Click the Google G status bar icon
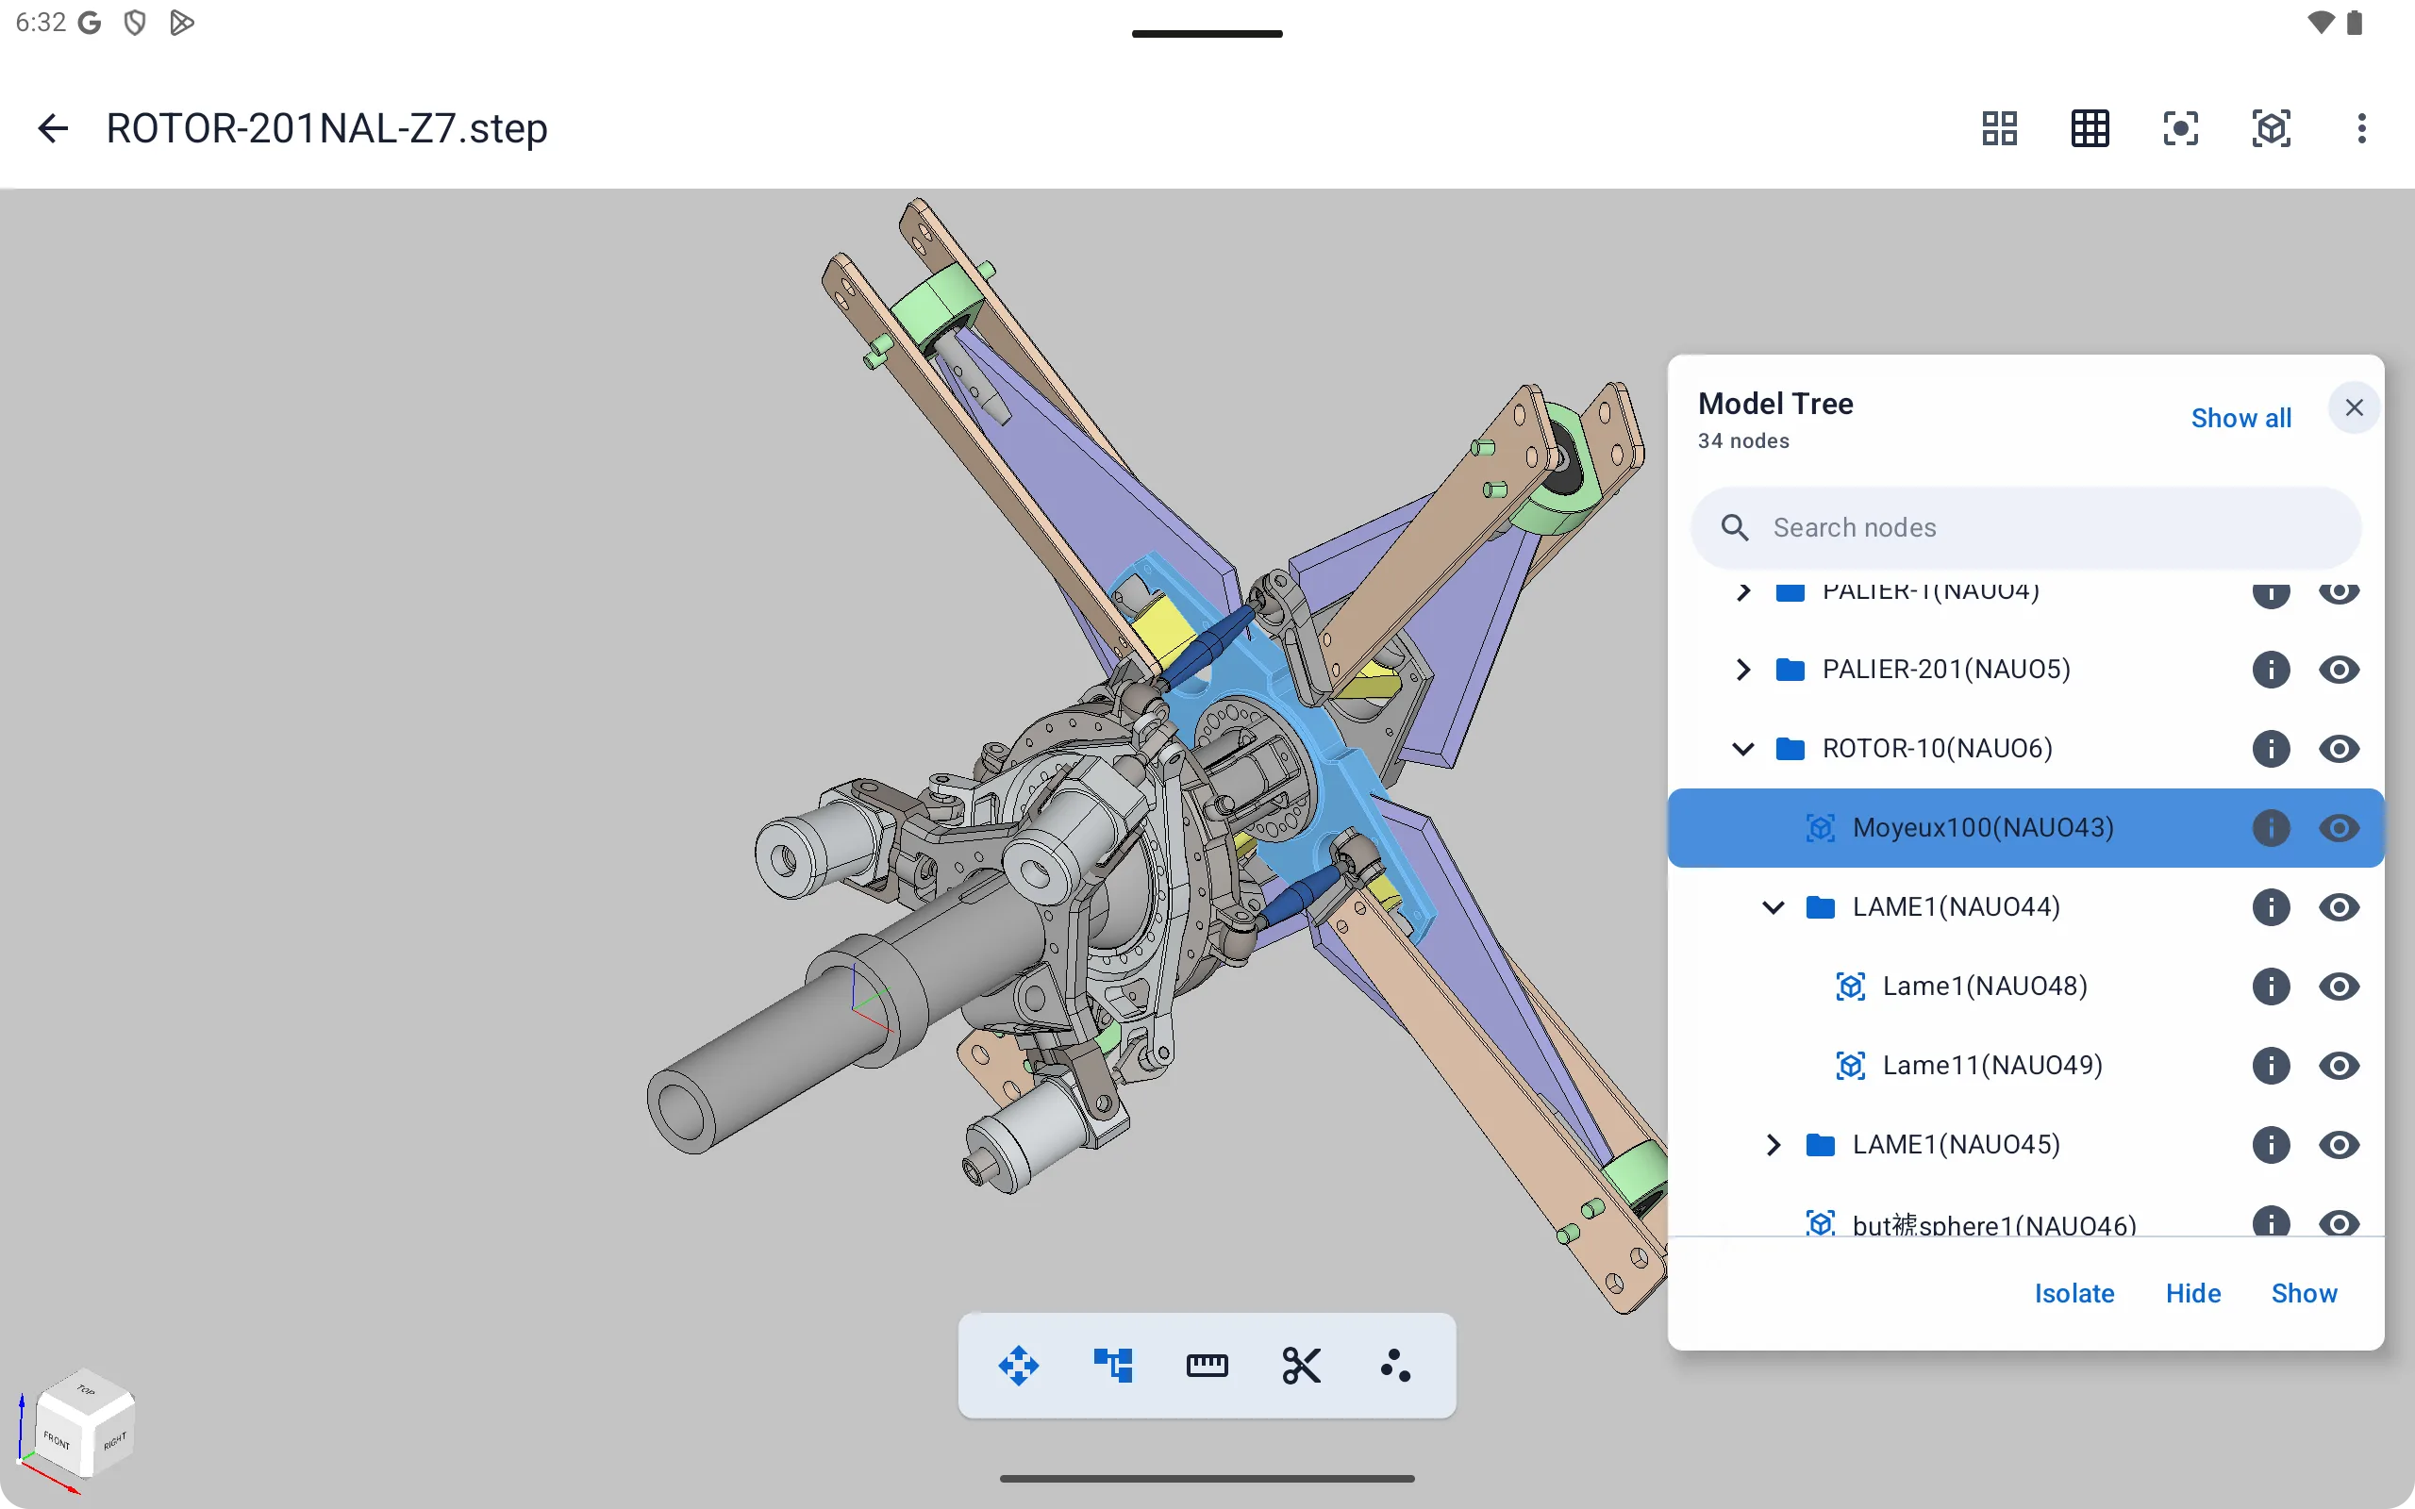 [x=90, y=23]
